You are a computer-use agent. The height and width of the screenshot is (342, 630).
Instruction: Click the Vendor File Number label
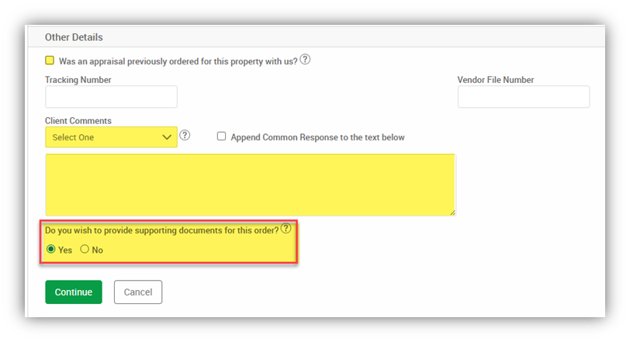pyautogui.click(x=496, y=80)
